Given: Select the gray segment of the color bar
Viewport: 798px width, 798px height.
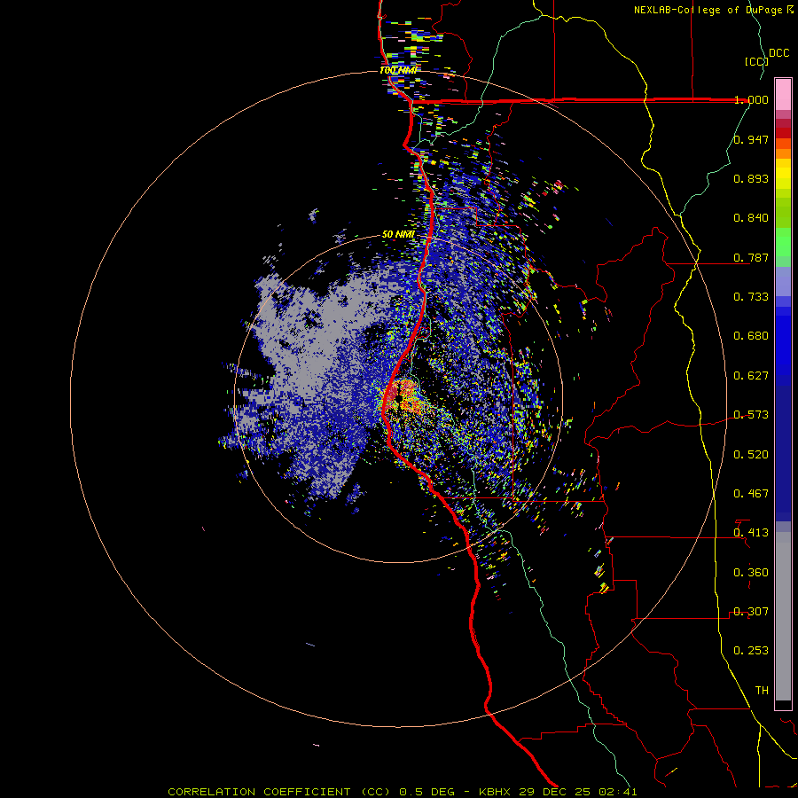Looking at the screenshot, I should tap(783, 616).
